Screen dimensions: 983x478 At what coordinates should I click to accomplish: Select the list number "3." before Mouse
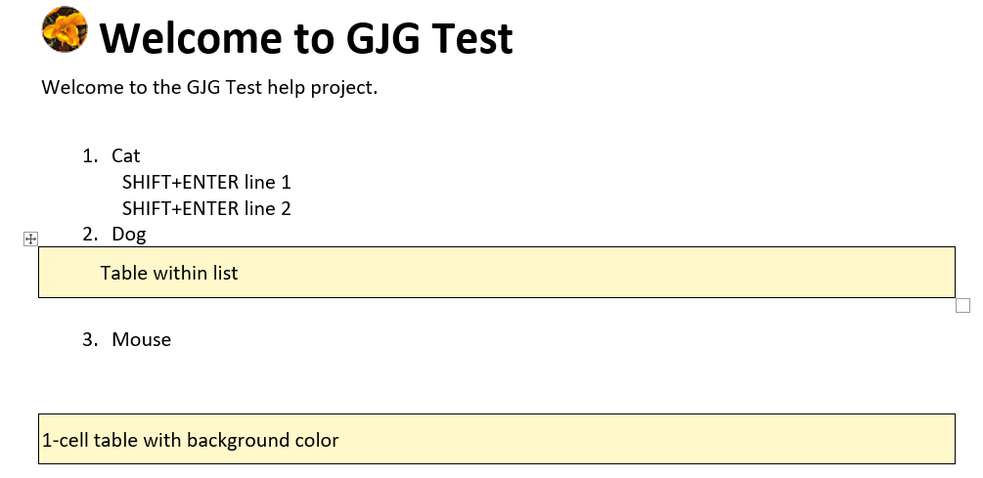tap(90, 339)
